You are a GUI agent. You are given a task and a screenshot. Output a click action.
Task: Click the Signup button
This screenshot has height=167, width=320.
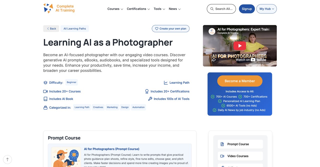click(247, 9)
